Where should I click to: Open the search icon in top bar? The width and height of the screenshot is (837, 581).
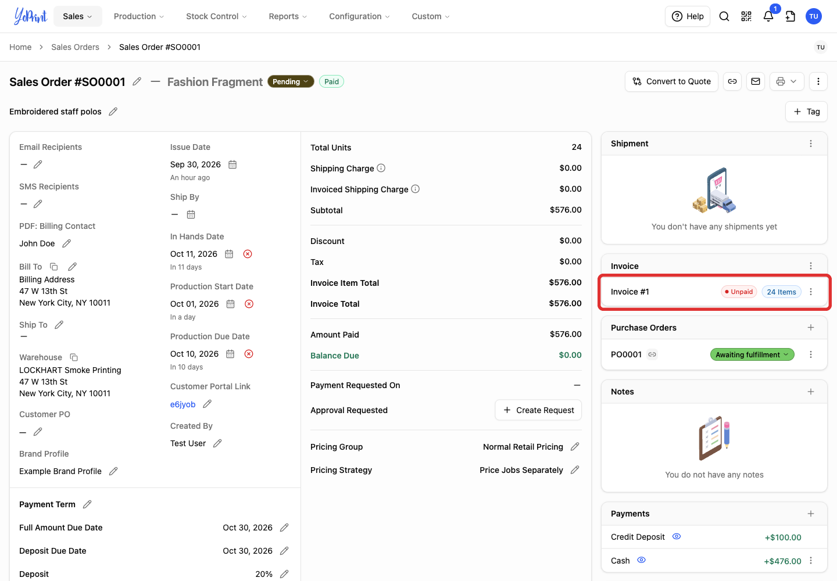[x=724, y=16]
